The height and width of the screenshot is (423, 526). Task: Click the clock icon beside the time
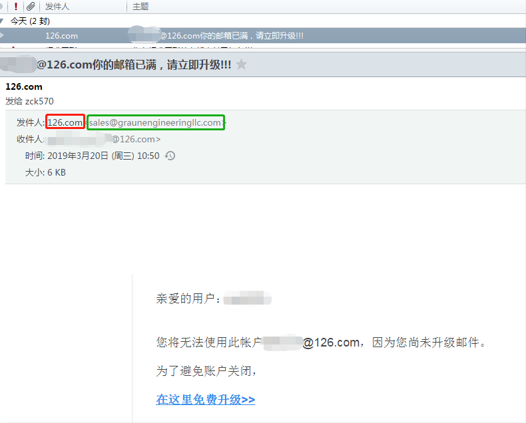coord(170,156)
